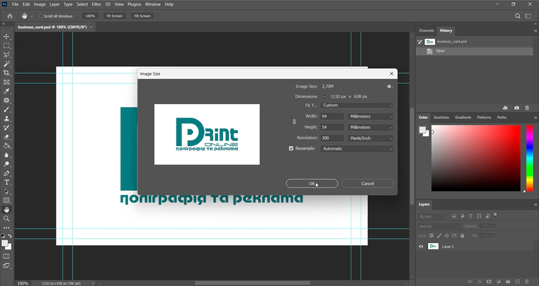Click the Fill Screen button
This screenshot has height=286, width=539.
coord(142,16)
